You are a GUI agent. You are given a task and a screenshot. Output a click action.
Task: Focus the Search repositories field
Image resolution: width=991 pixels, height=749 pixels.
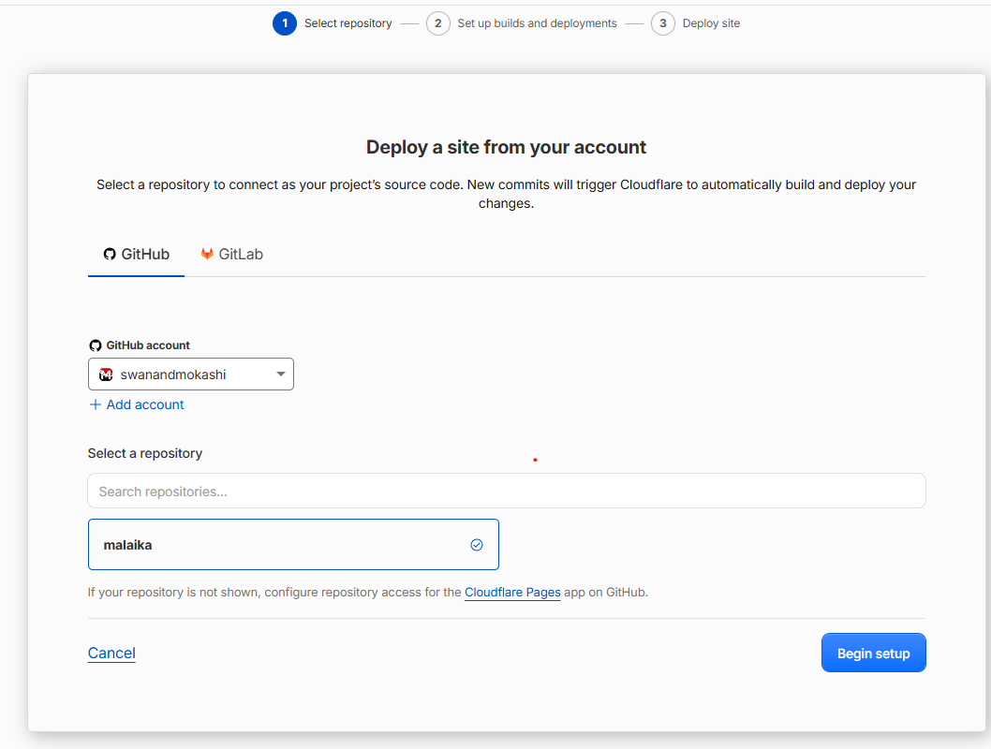(x=506, y=491)
